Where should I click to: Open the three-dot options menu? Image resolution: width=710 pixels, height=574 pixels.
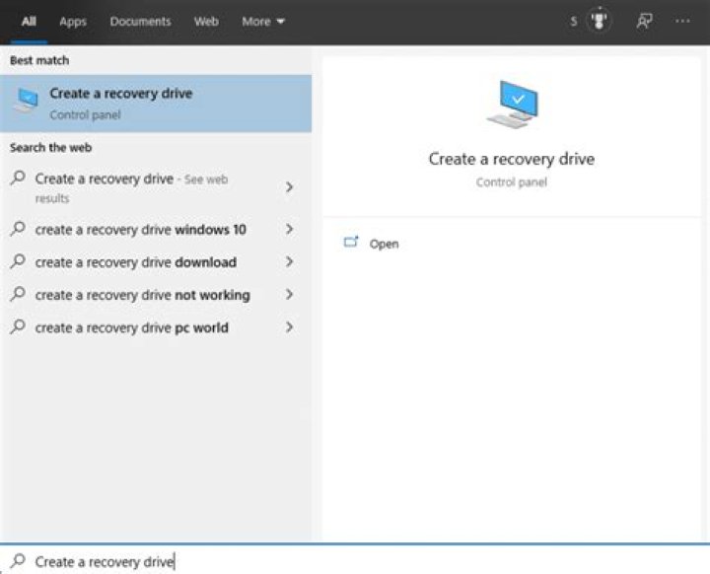682,21
